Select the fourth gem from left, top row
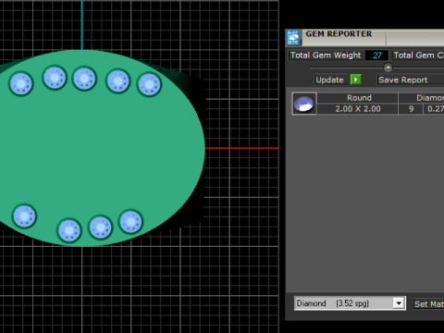The image size is (444, 333). click(117, 81)
